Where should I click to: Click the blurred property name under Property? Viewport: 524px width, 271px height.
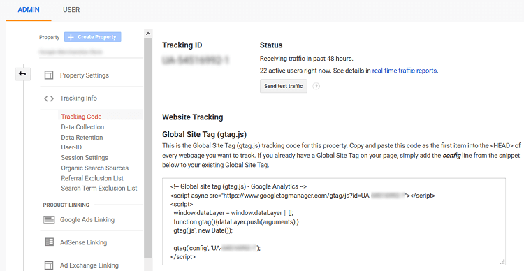click(71, 52)
